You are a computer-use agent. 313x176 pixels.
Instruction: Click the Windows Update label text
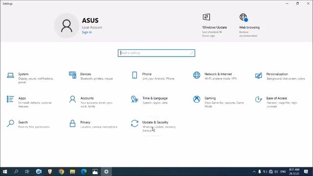point(215,27)
